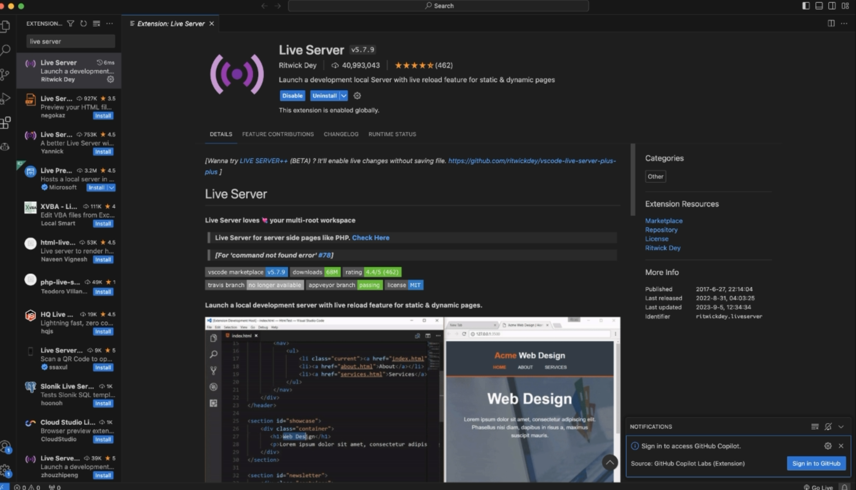Collapse the notifications panel chevron
Screen dimensions: 856x490
[x=841, y=427]
